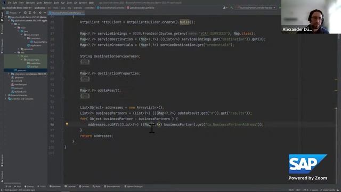
Task: Open the Run tool window button
Action: (x=18, y=187)
